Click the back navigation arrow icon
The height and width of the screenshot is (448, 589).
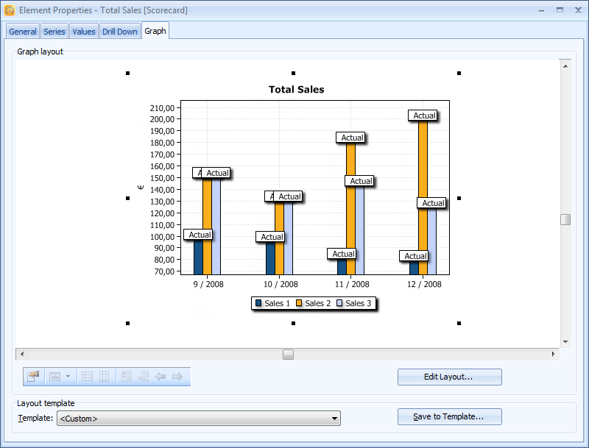coord(161,377)
